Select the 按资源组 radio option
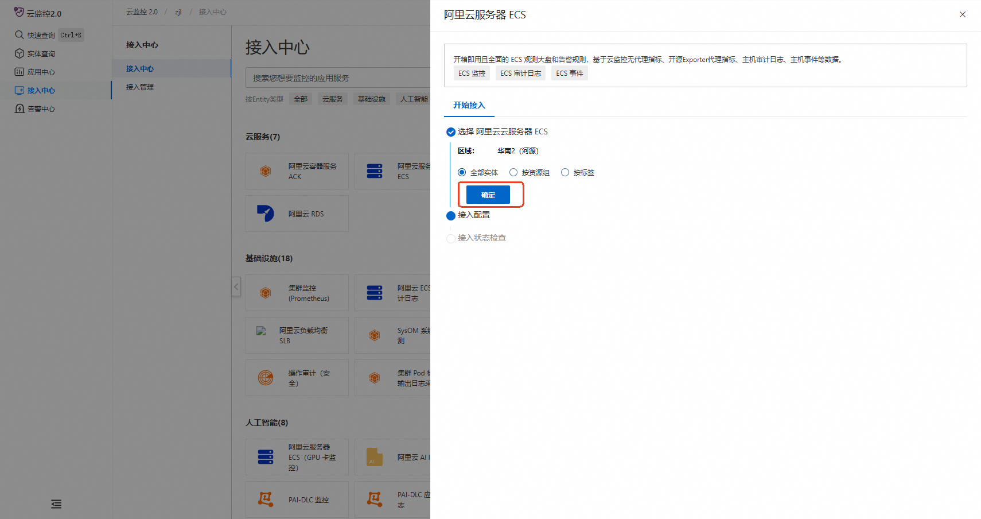This screenshot has width=981, height=519. [513, 172]
